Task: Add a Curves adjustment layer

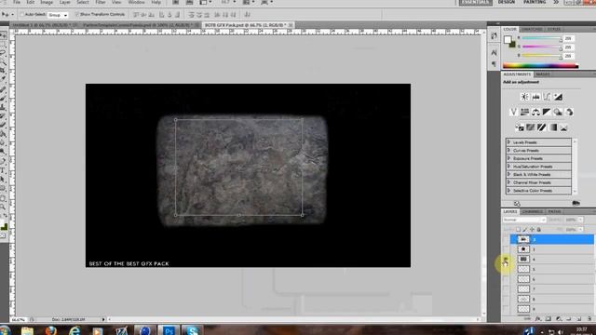Action: pos(547,97)
